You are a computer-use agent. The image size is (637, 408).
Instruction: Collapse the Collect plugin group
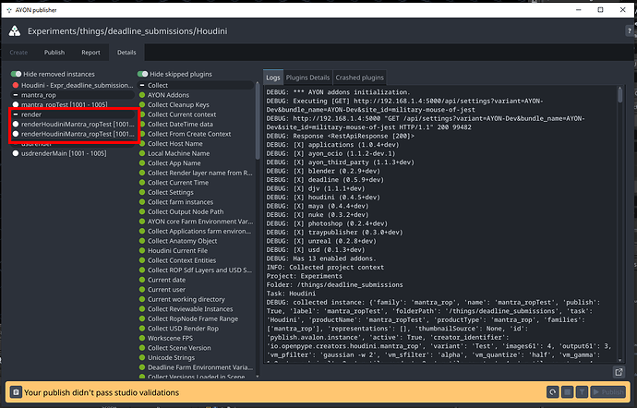point(142,85)
